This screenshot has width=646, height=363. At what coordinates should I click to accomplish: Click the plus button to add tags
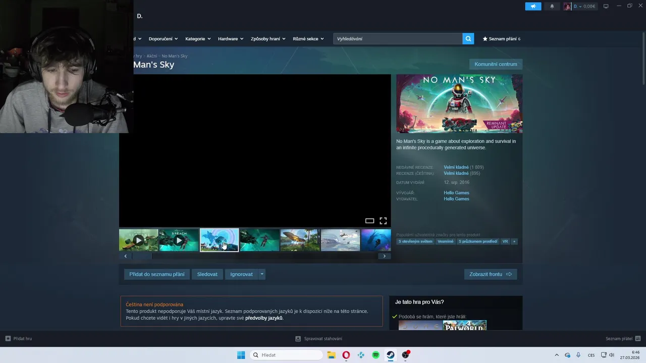click(514, 241)
